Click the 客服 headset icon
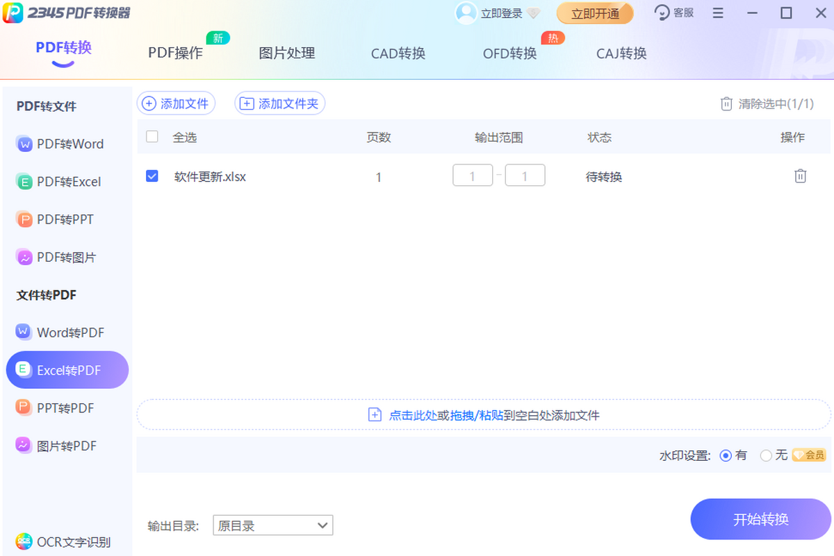Screen dimensions: 834x556 pyautogui.click(x=662, y=12)
